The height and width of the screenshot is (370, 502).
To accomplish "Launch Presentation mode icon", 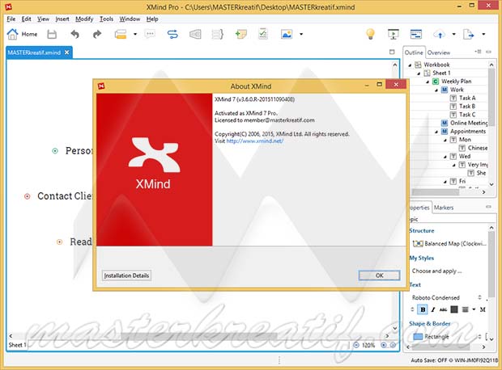I will (394, 34).
